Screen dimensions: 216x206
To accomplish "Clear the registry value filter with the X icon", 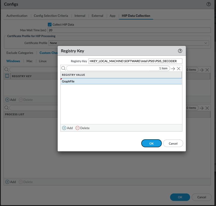I will (x=178, y=69).
